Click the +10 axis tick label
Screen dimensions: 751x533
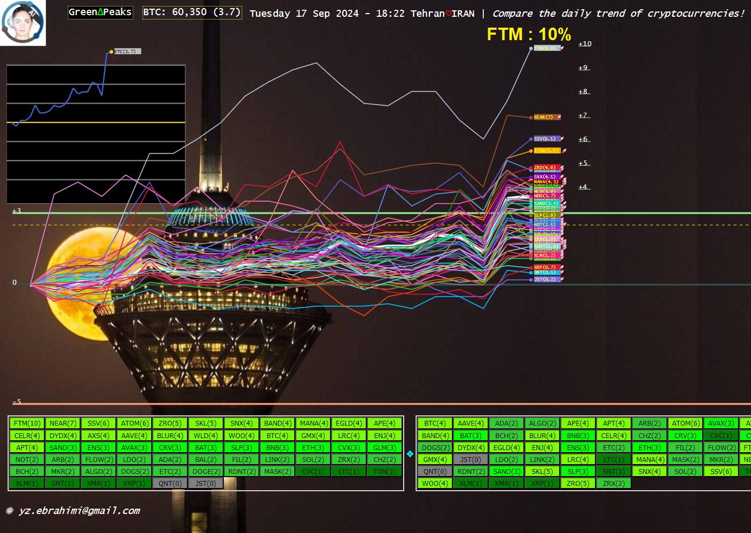point(585,44)
